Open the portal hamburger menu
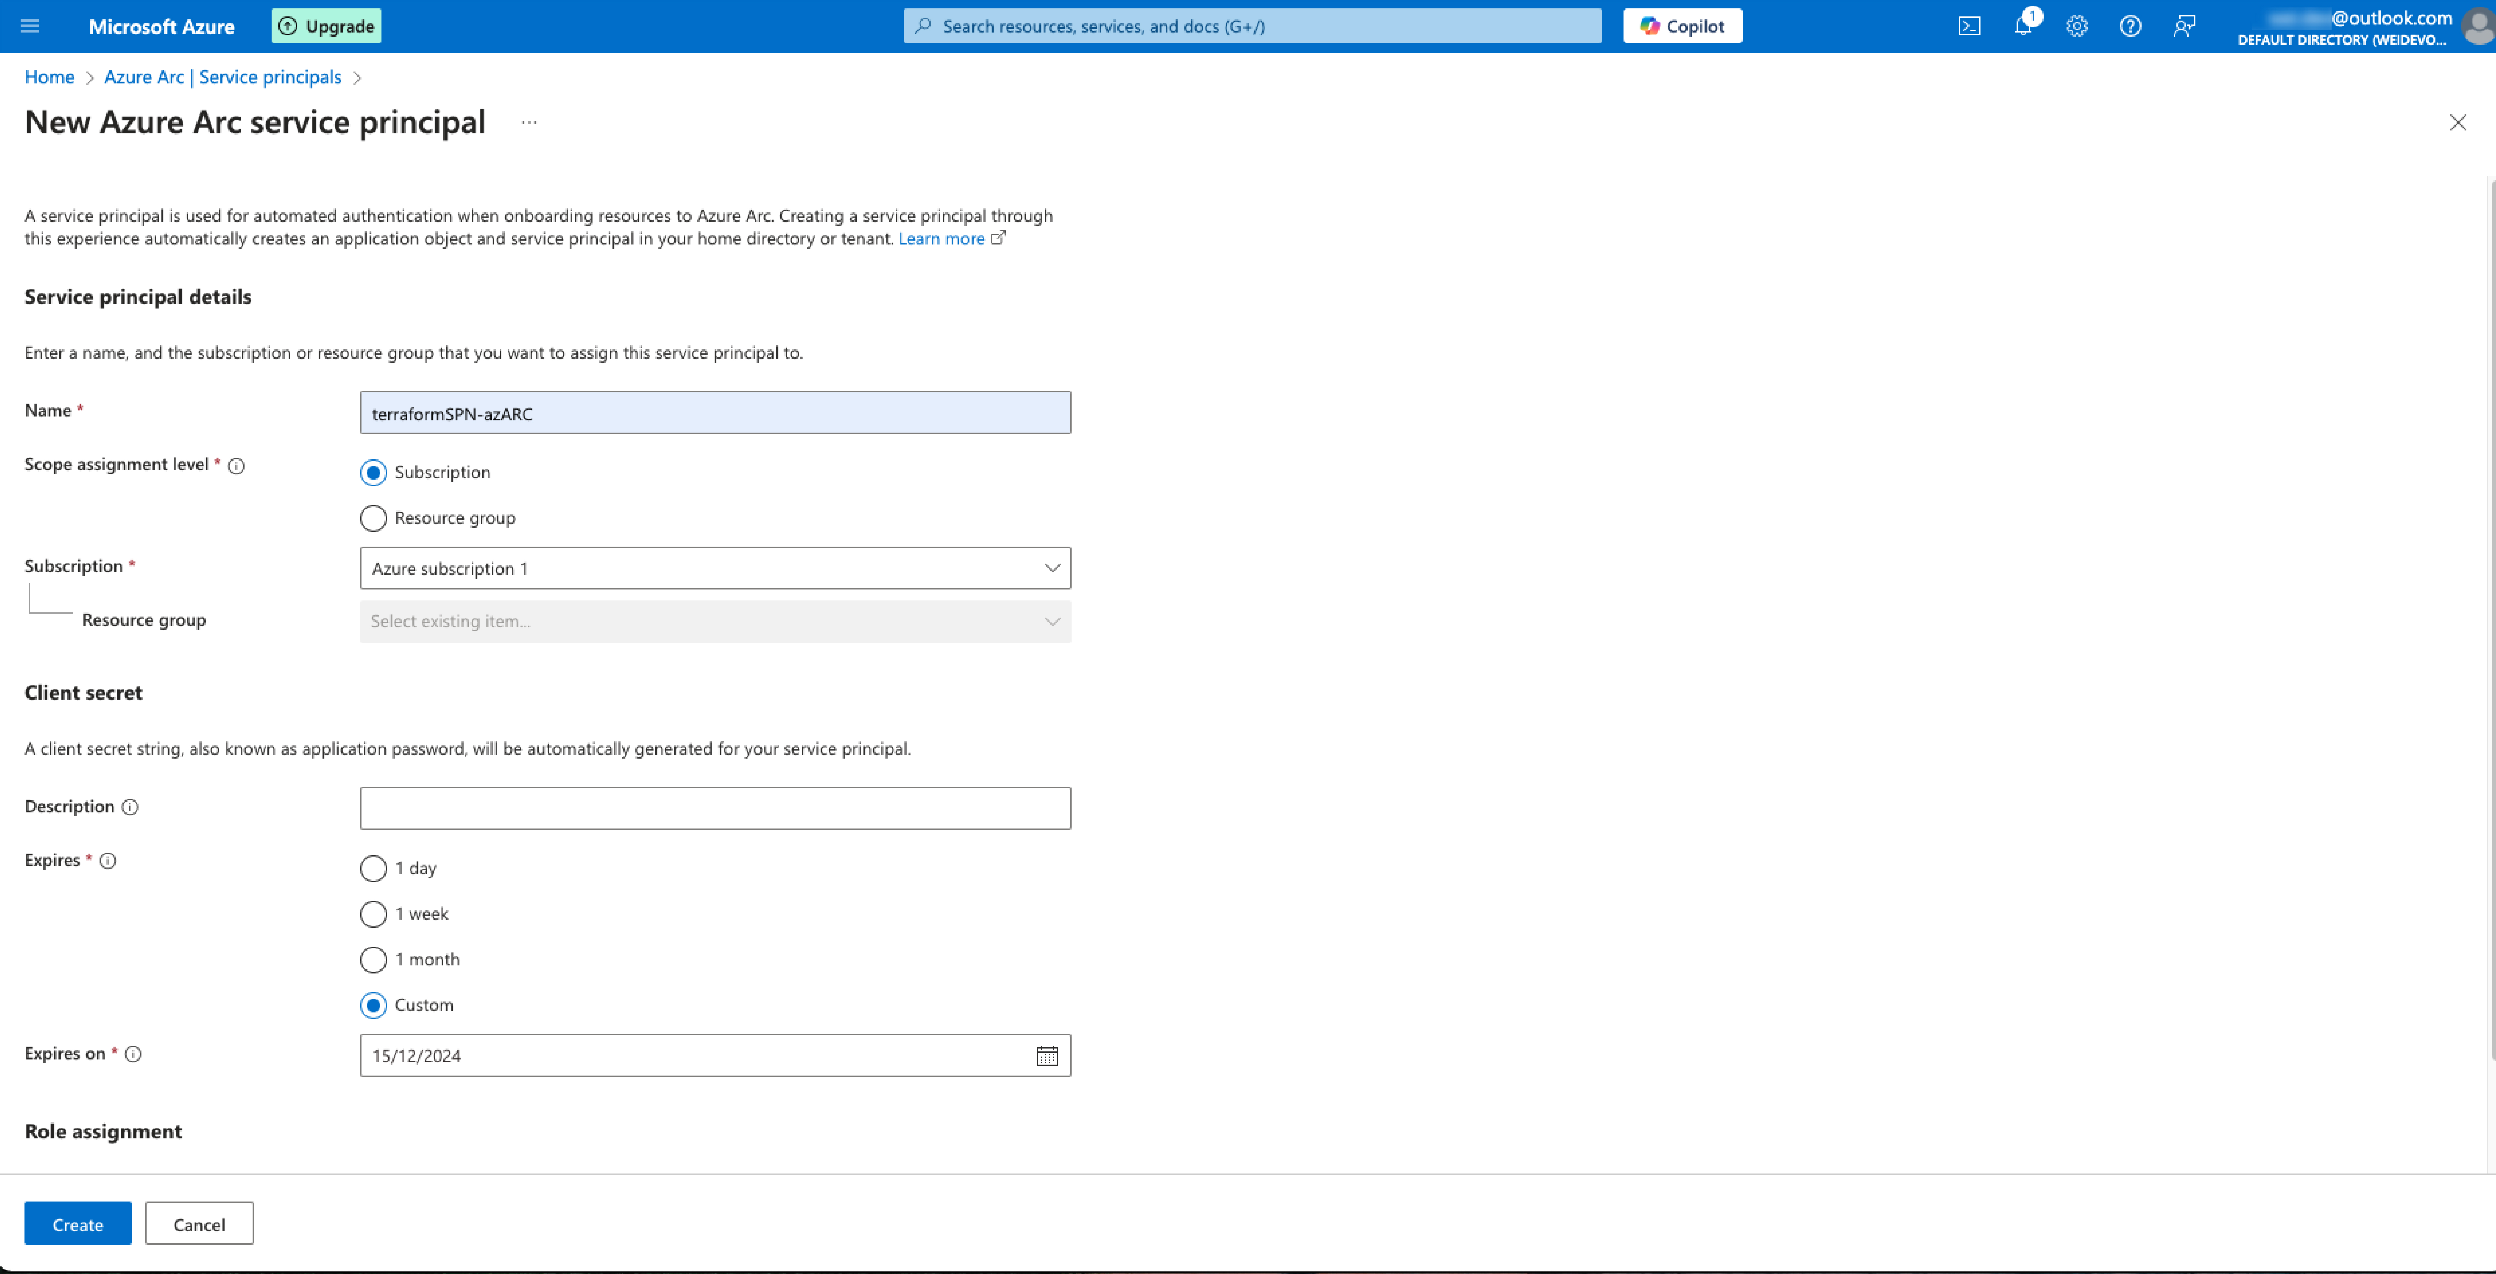The image size is (2496, 1274). pyautogui.click(x=30, y=26)
